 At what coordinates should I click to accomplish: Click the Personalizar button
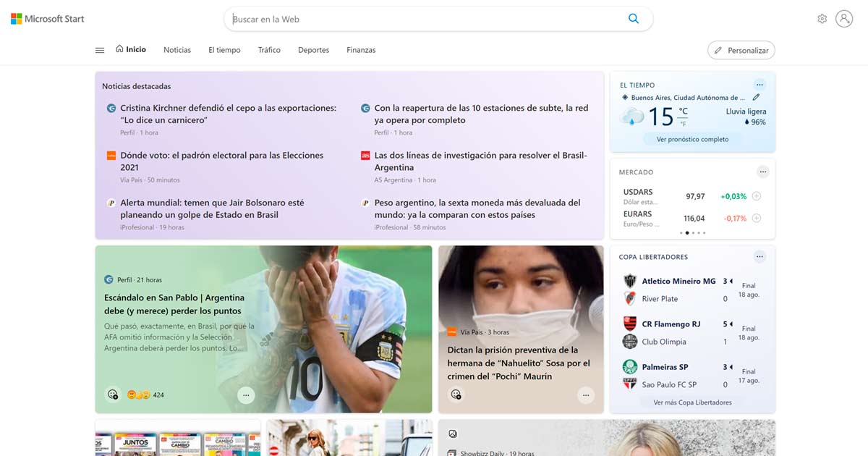point(741,50)
